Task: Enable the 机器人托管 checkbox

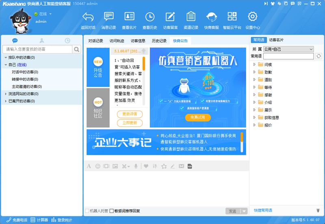Action: coord(87,211)
